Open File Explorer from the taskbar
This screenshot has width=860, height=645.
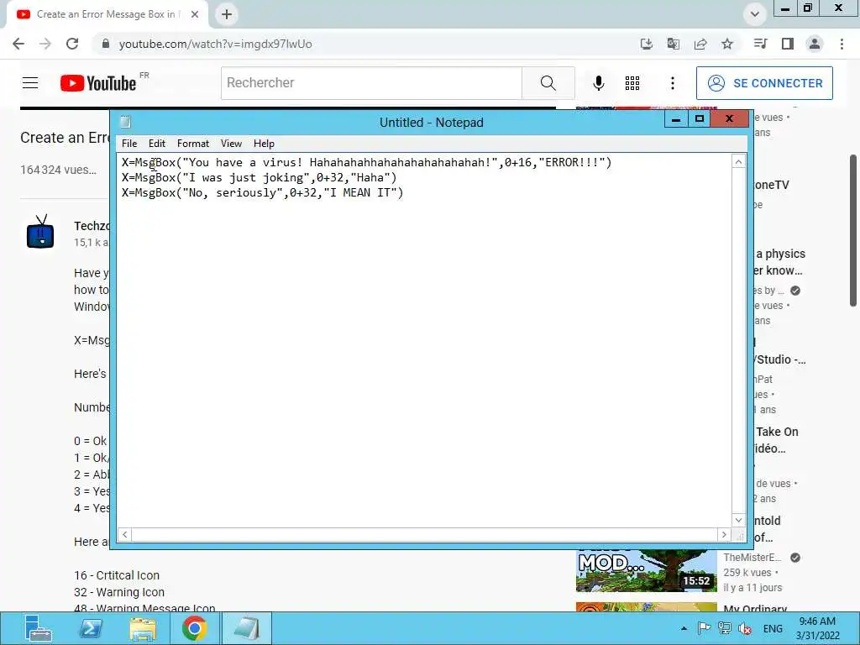(x=143, y=628)
